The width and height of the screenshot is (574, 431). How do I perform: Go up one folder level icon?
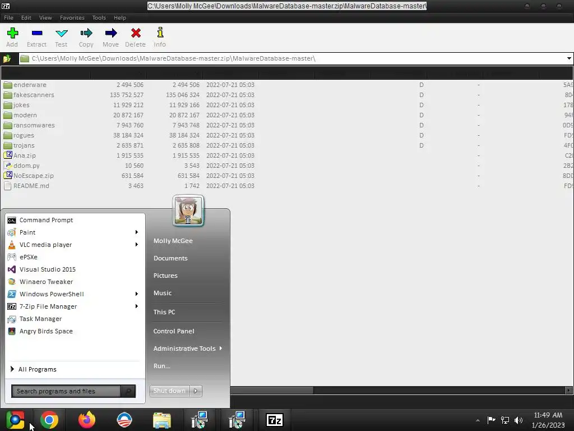pyautogui.click(x=7, y=58)
